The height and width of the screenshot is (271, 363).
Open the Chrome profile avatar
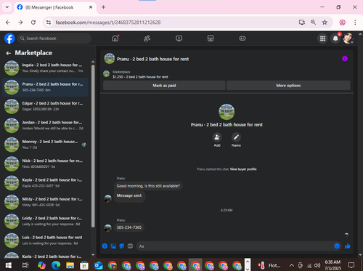342,23
